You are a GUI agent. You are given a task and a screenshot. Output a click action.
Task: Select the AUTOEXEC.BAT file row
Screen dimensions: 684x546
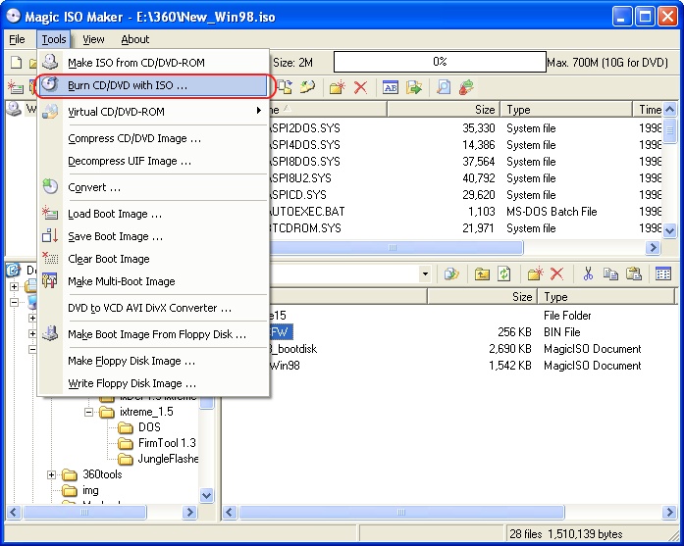pos(465,212)
